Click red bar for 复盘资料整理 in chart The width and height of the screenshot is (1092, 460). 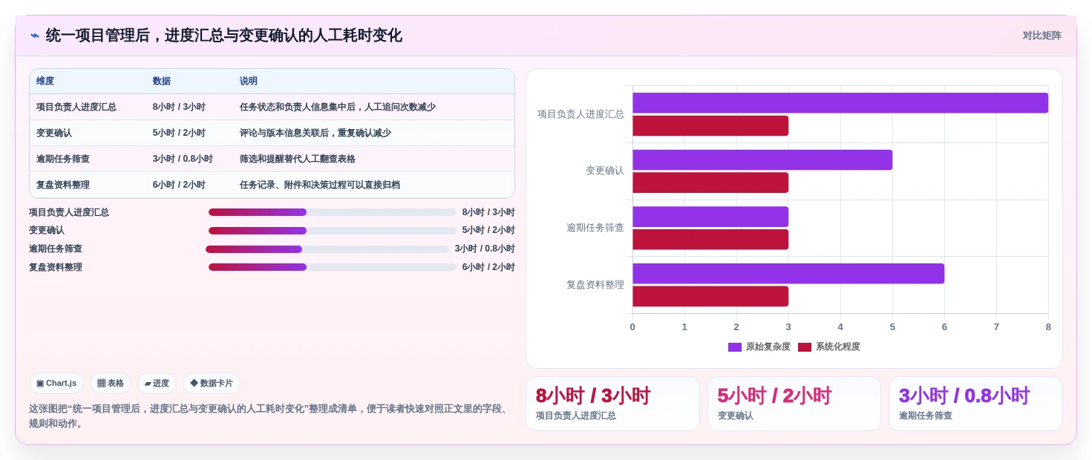tap(710, 296)
